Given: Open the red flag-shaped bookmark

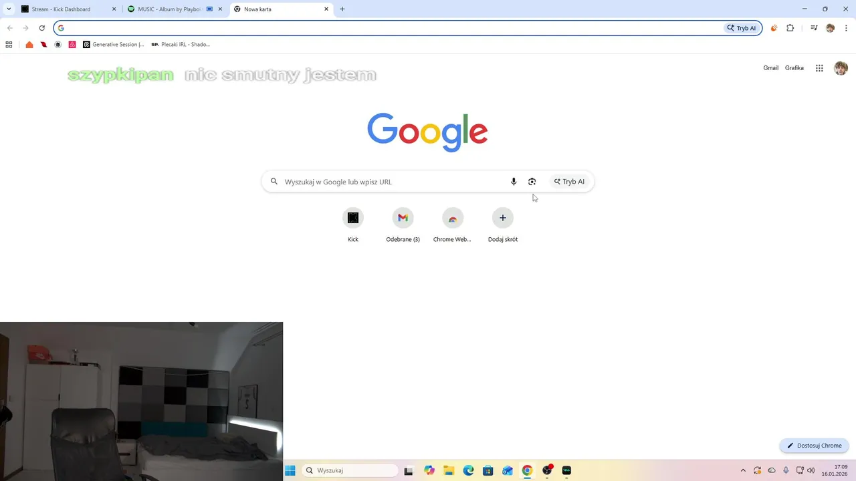Looking at the screenshot, I should 43,45.
